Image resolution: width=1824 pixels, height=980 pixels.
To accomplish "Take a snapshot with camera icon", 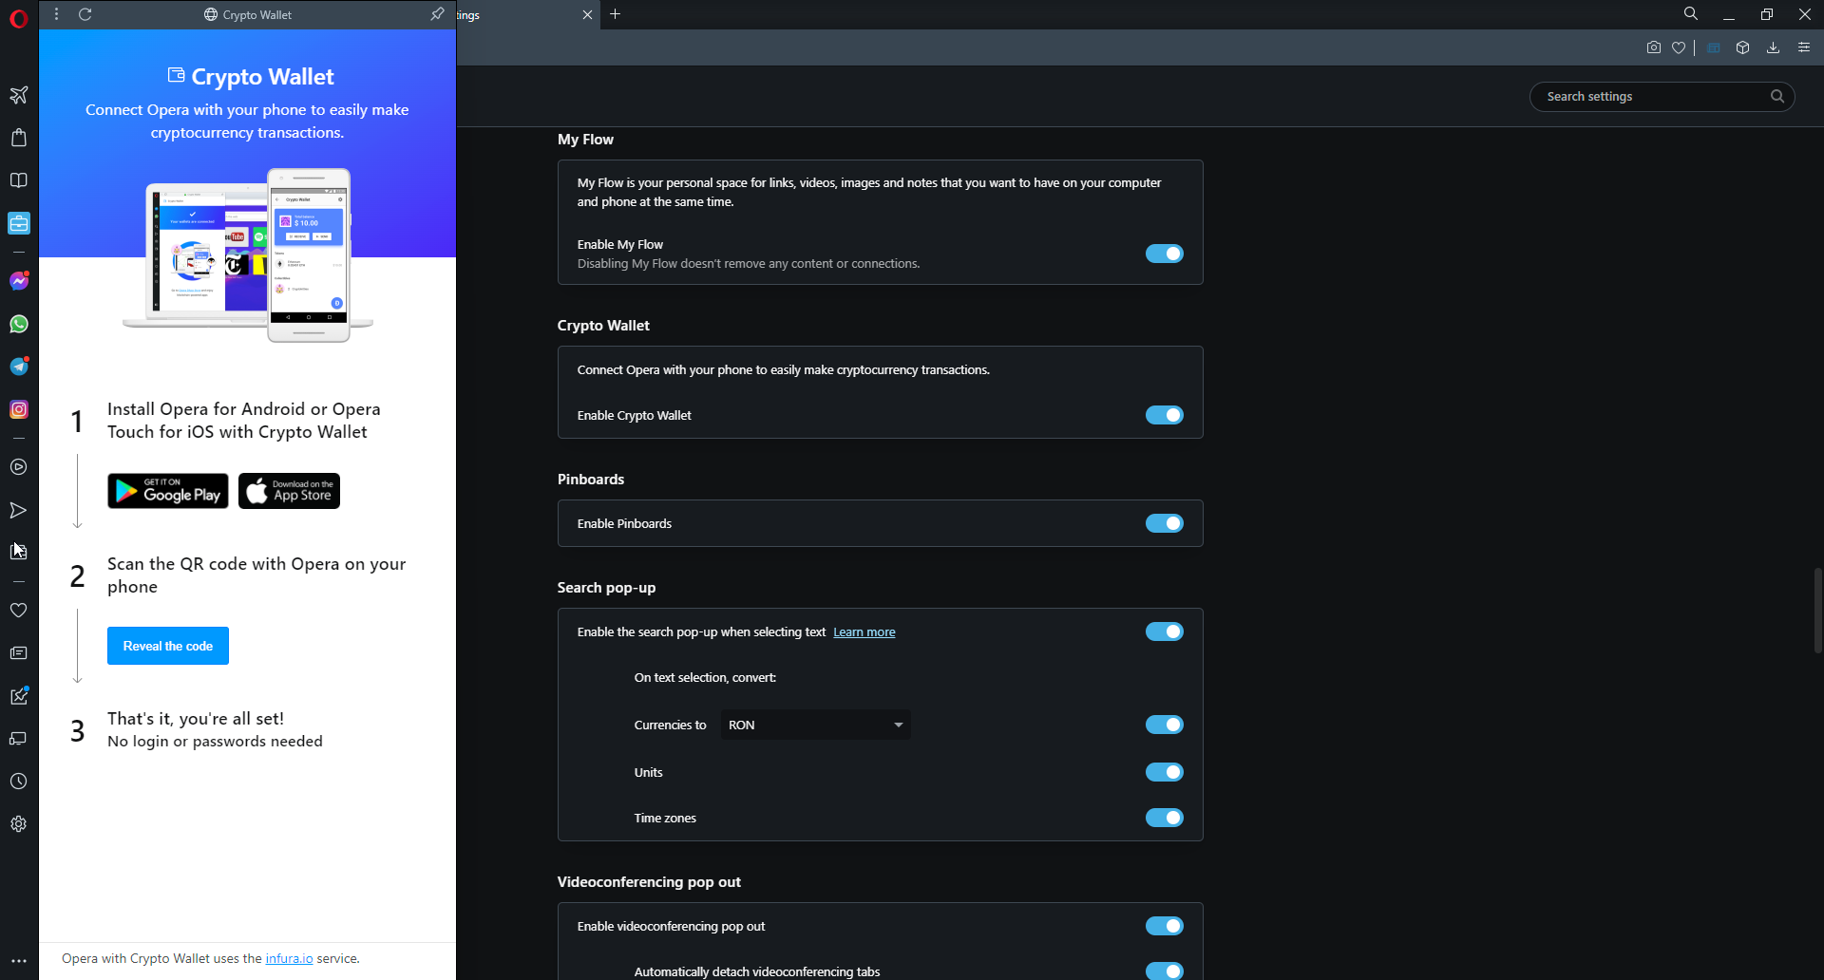I will pyautogui.click(x=1654, y=47).
